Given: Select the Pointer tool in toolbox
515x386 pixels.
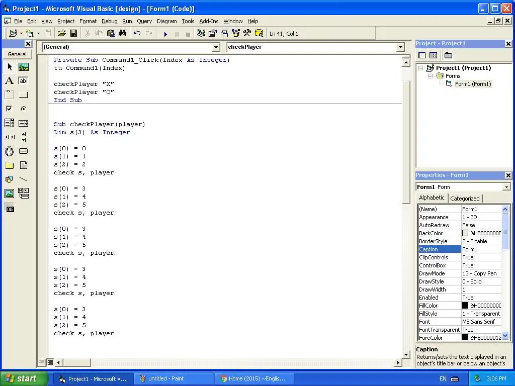Looking at the screenshot, I should click(10, 67).
